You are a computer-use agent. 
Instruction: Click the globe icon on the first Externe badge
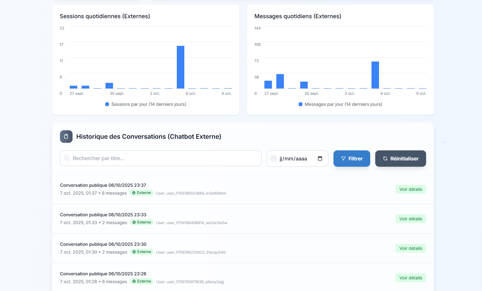coord(134,192)
